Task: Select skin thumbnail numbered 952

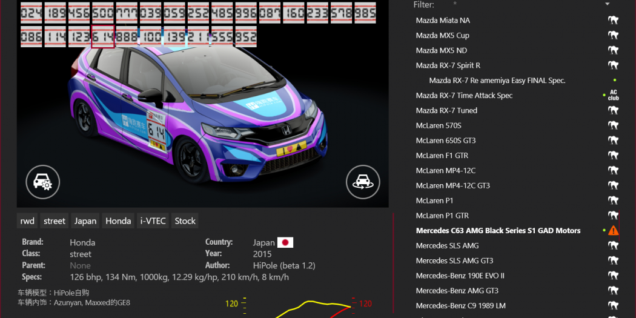Action: [x=246, y=37]
